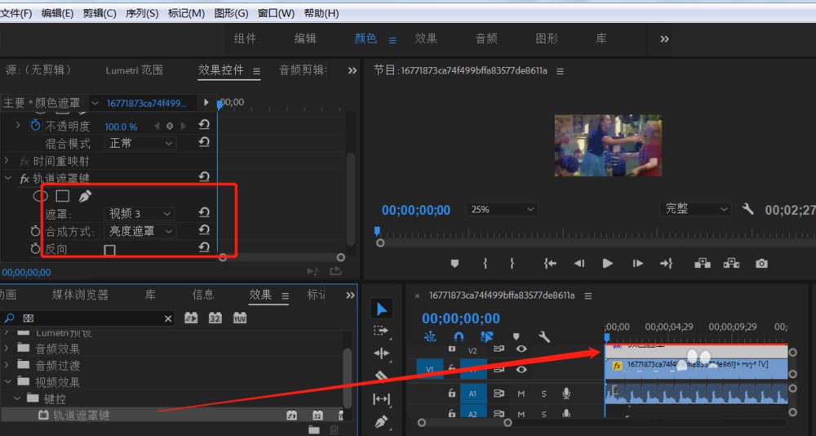Click the Ripple Edit tool

[381, 354]
